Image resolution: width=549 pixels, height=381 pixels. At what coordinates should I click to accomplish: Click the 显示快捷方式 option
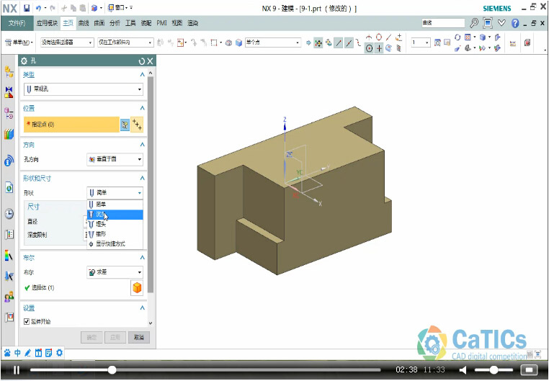coord(115,244)
